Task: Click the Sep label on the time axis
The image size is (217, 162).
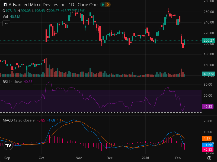Action: point(7,158)
